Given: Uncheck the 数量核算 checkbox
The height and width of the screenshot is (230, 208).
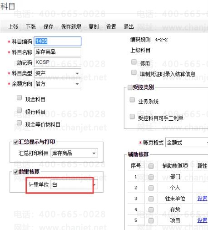Looking at the screenshot, I should point(16,172).
